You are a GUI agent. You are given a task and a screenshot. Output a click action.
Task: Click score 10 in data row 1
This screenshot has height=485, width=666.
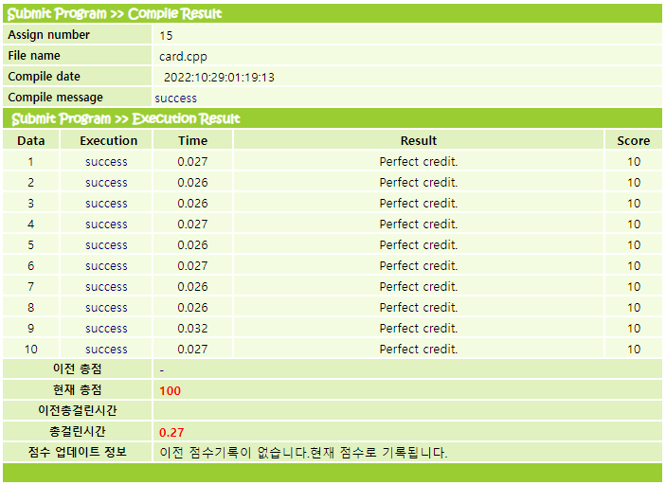pos(634,162)
